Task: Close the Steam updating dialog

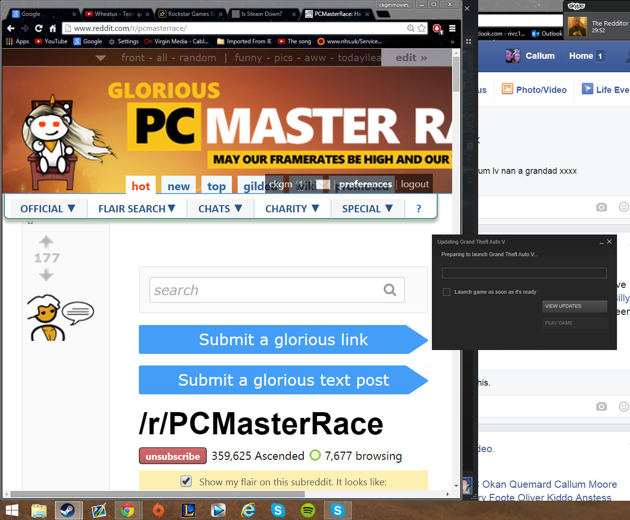Action: tap(609, 242)
